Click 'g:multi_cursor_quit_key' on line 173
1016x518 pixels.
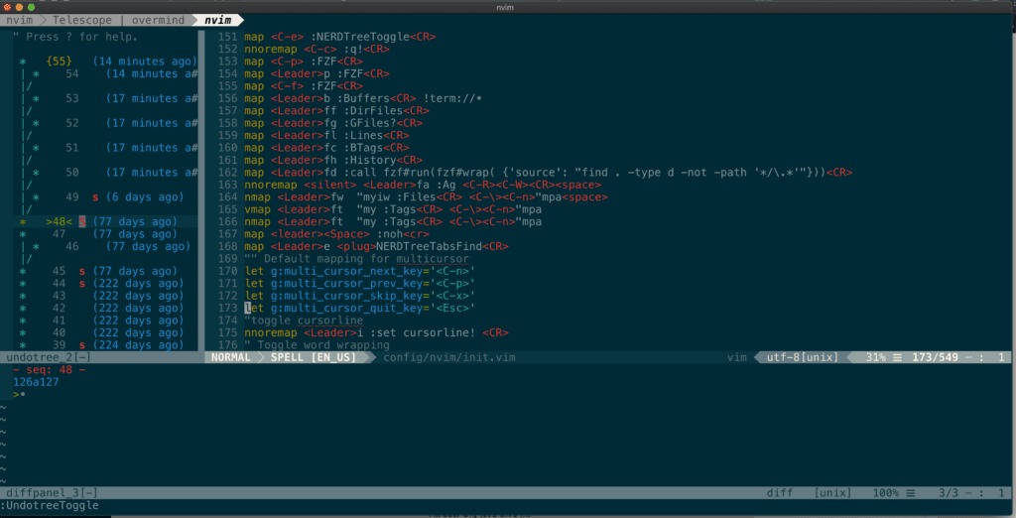coord(346,308)
